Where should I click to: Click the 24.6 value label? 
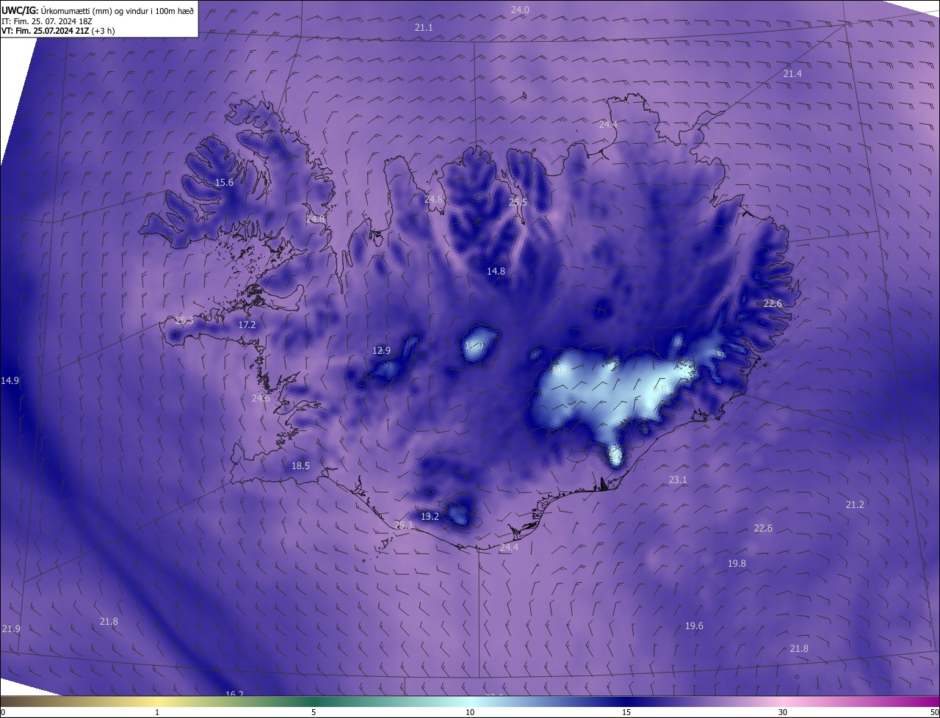point(261,398)
